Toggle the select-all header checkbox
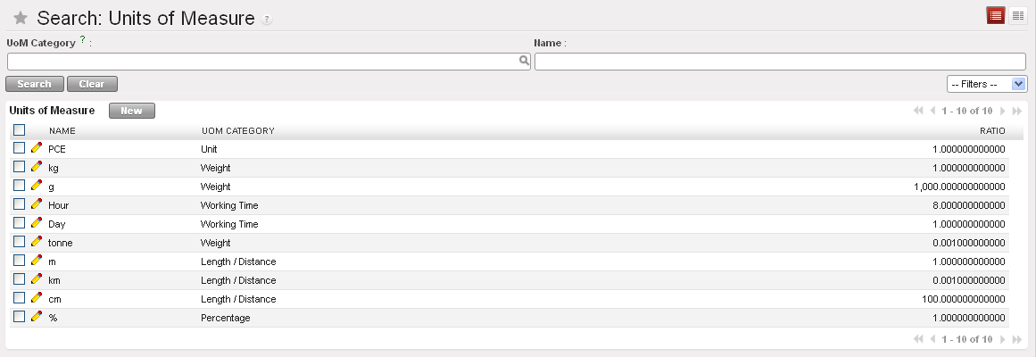 pos(20,130)
